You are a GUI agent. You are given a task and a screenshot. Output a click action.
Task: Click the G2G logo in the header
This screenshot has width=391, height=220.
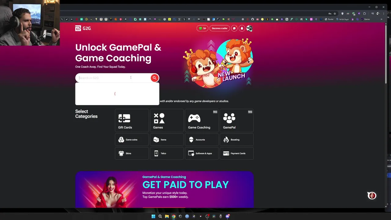coord(83,28)
